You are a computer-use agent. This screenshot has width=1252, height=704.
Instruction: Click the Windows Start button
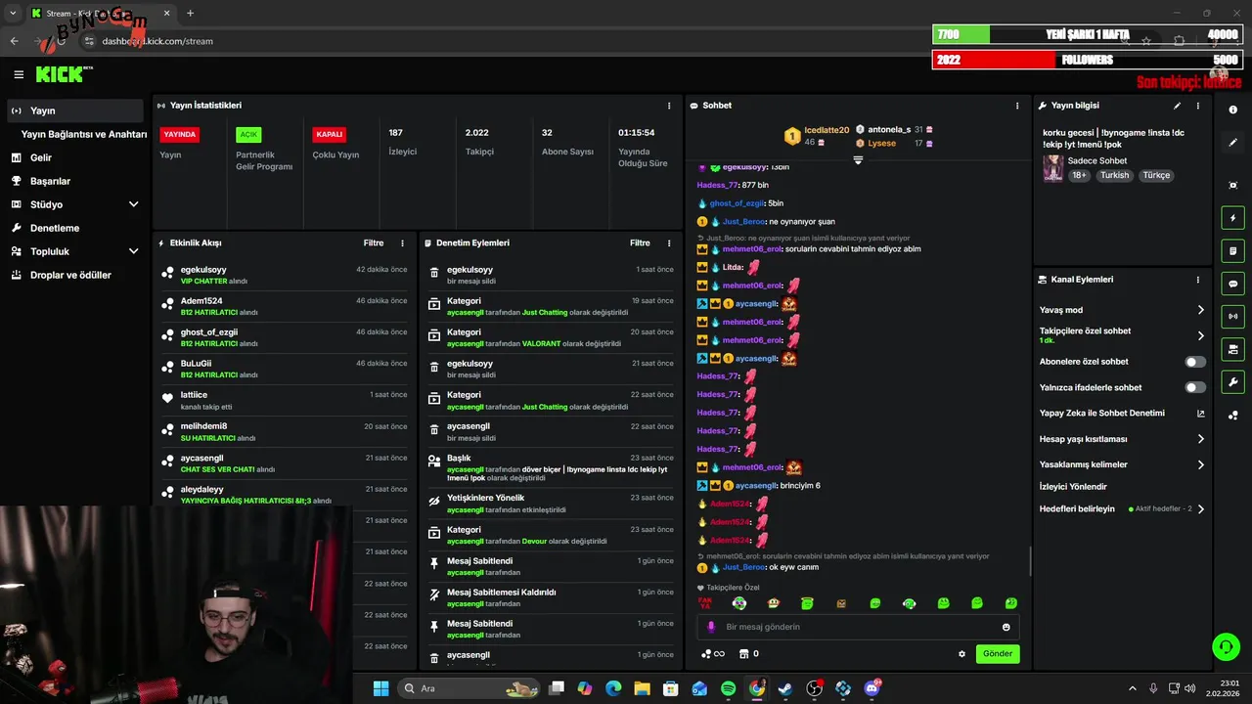[x=380, y=688]
